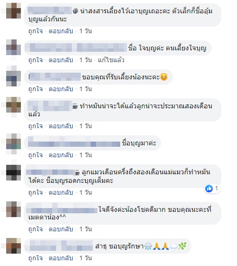Open avatar of the ชื่อบุญมาค่ะ commenter
This screenshot has height=266, width=237.
[13, 141]
